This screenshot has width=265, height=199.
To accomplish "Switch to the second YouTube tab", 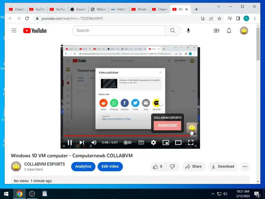I will [58, 9].
